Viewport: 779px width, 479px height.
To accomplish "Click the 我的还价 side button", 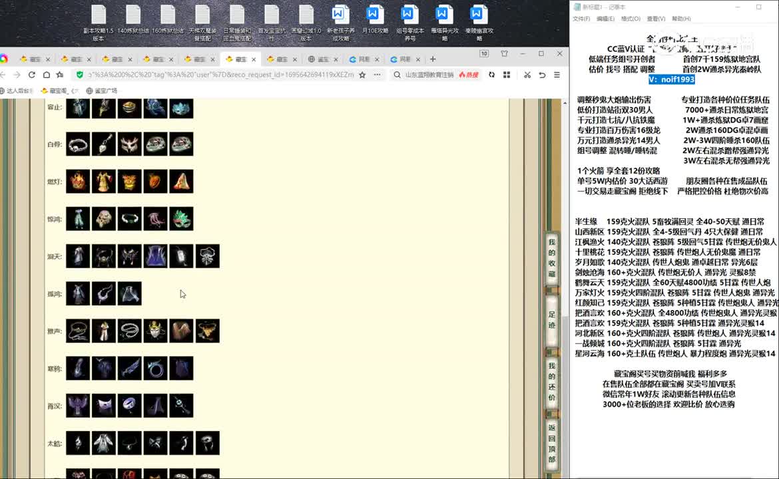I will (x=551, y=383).
